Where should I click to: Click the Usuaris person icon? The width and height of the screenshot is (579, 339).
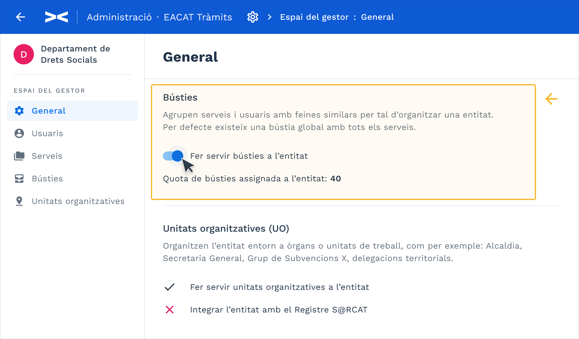pos(19,133)
